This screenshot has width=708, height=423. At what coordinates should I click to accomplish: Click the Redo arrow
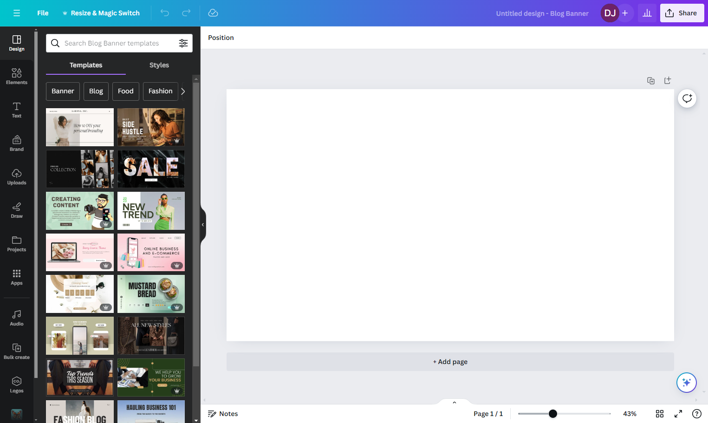186,13
